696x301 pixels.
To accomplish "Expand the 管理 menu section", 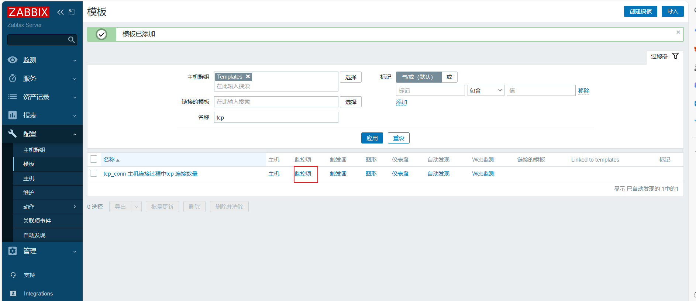I will (42, 251).
